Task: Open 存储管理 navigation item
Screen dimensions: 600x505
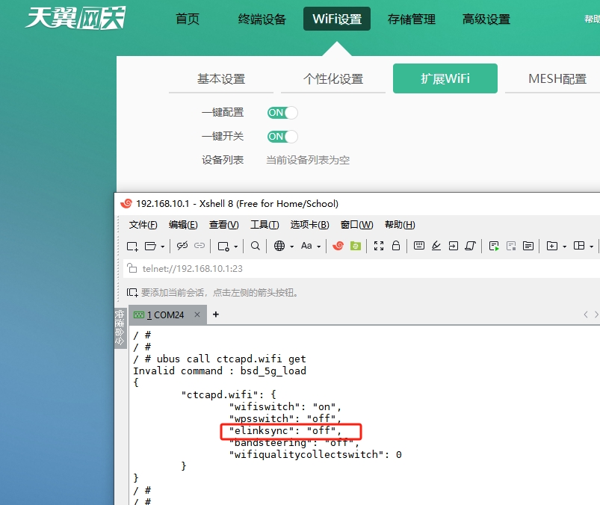Action: click(x=412, y=19)
